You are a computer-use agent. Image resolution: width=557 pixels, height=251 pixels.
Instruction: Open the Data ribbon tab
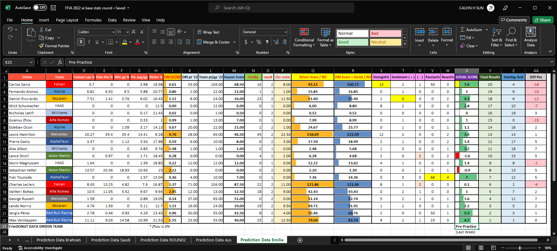pyautogui.click(x=112, y=20)
